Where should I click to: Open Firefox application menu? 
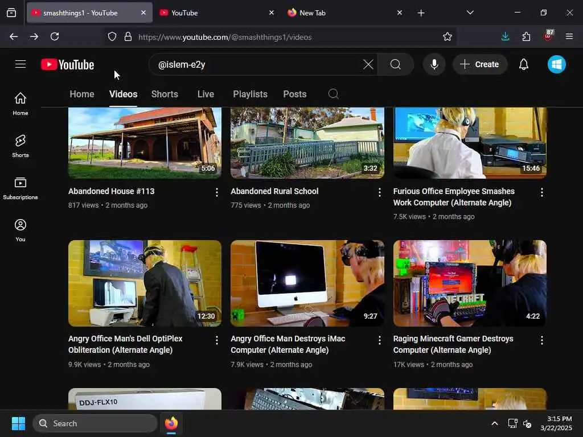click(x=569, y=36)
